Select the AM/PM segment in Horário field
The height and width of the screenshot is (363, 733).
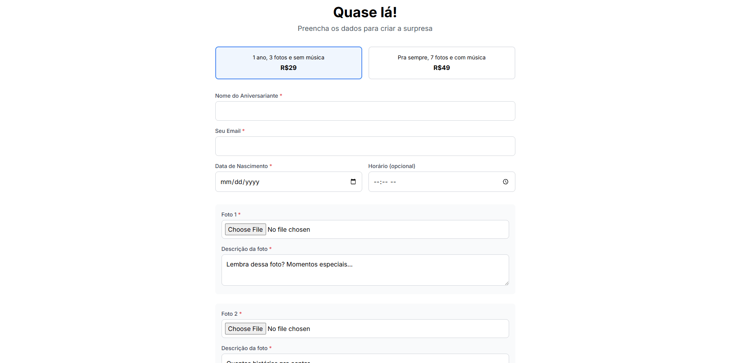[393, 182]
